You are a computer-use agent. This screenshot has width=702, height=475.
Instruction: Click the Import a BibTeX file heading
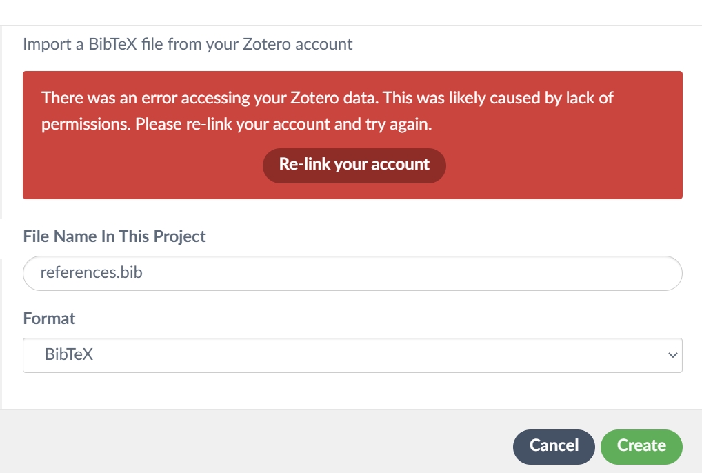click(188, 44)
